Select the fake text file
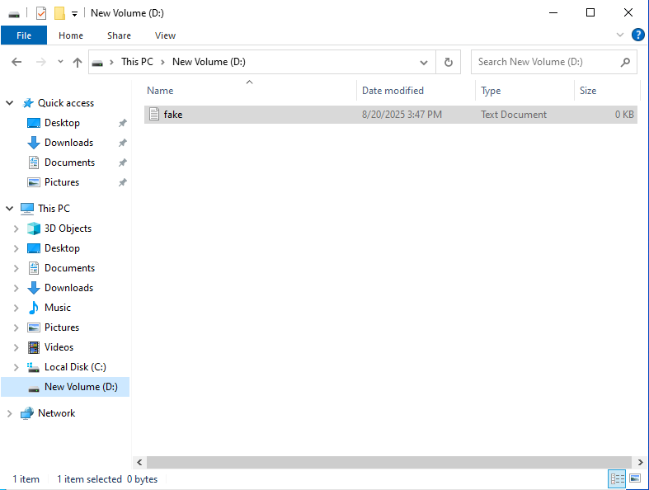This screenshot has height=490, width=649. point(390,115)
